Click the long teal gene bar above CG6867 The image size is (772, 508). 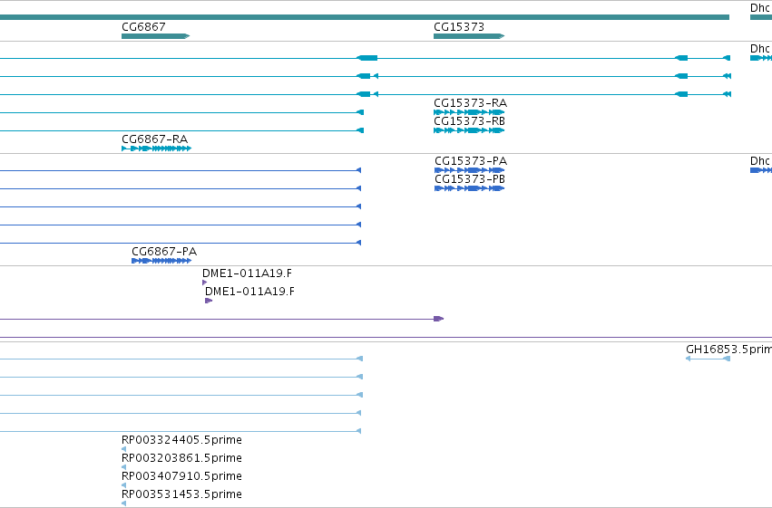click(x=365, y=17)
